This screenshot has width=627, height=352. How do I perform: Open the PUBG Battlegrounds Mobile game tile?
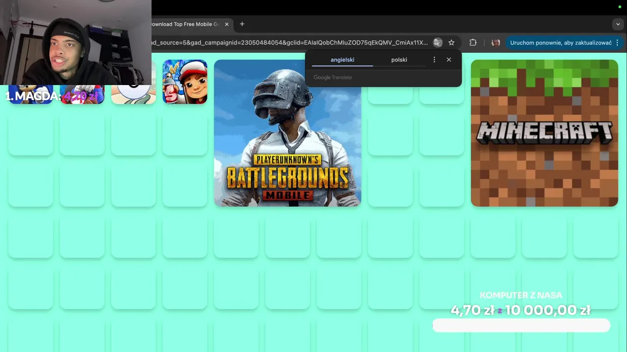point(288,133)
